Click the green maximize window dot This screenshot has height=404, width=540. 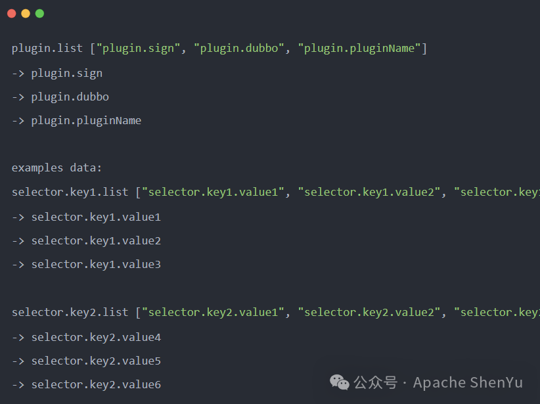tap(40, 13)
